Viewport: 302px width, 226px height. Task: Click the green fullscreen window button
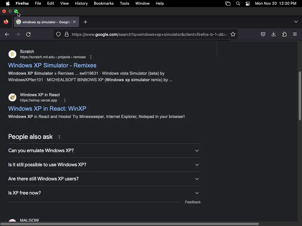coord(16,11)
